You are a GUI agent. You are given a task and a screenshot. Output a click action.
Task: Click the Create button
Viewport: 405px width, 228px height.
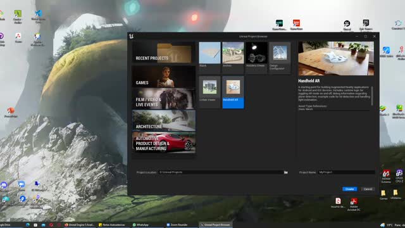[x=349, y=189]
